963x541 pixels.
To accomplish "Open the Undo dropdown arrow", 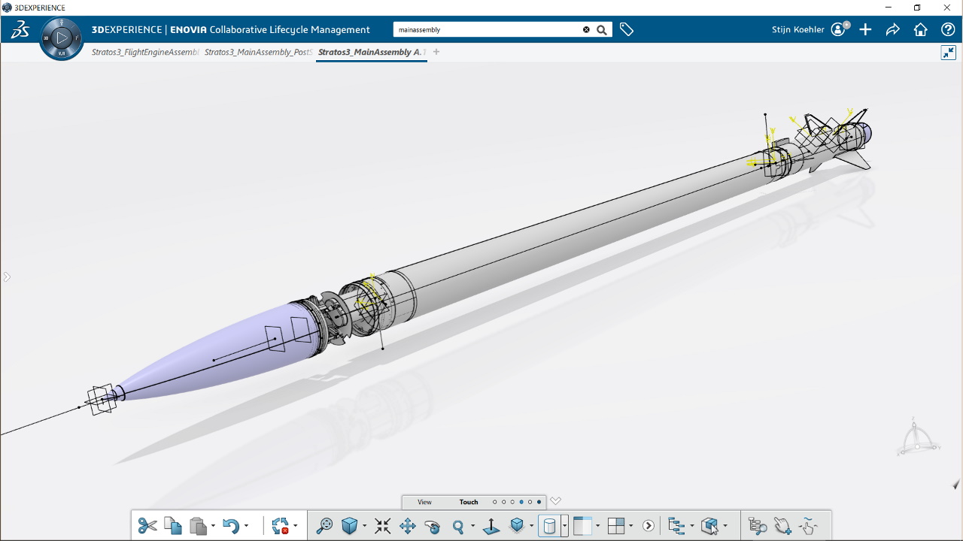I will pos(246,526).
